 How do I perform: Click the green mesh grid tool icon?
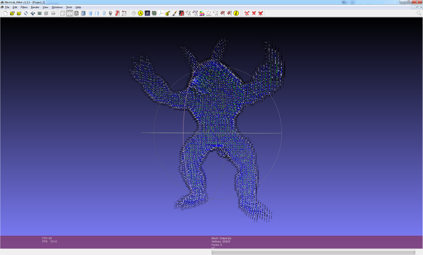tap(154, 13)
